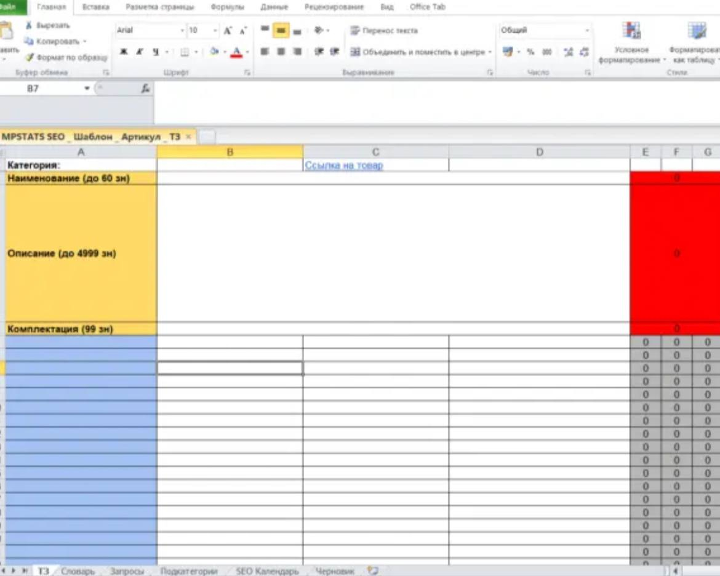Open the Вставка ribbon tab
Image resolution: width=720 pixels, height=576 pixels.
coord(95,7)
